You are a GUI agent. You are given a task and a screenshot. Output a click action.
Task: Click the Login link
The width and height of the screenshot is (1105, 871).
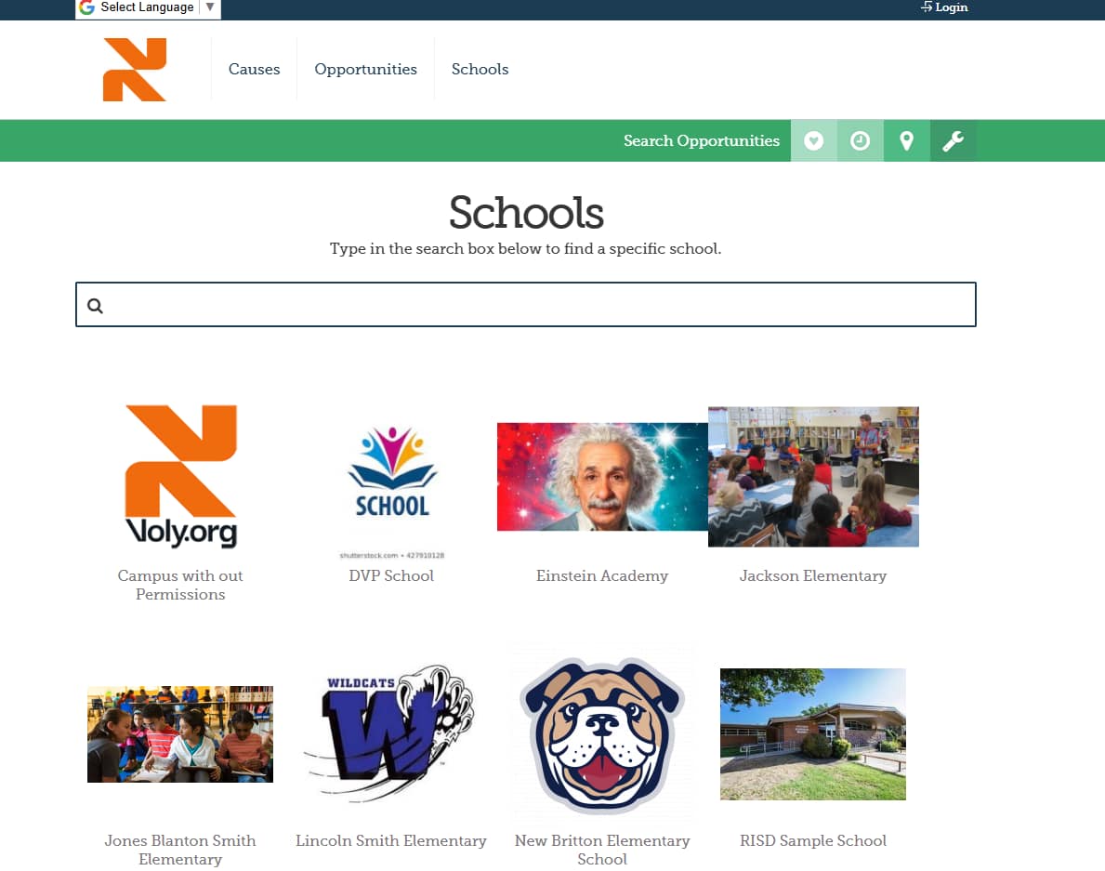tap(950, 7)
